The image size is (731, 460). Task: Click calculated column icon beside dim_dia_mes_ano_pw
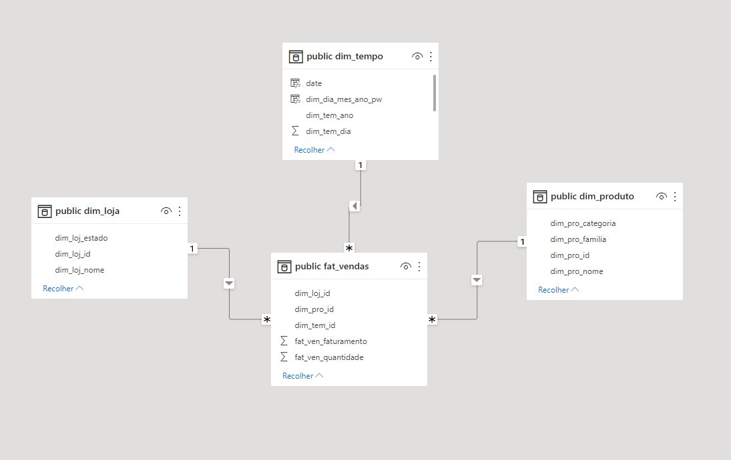(296, 99)
